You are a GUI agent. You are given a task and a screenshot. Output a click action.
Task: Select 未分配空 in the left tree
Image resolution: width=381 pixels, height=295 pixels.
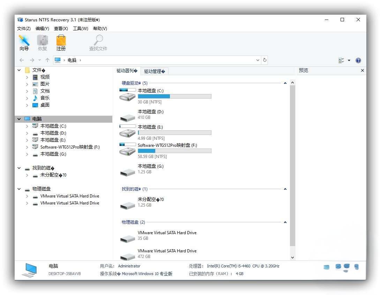(53, 175)
